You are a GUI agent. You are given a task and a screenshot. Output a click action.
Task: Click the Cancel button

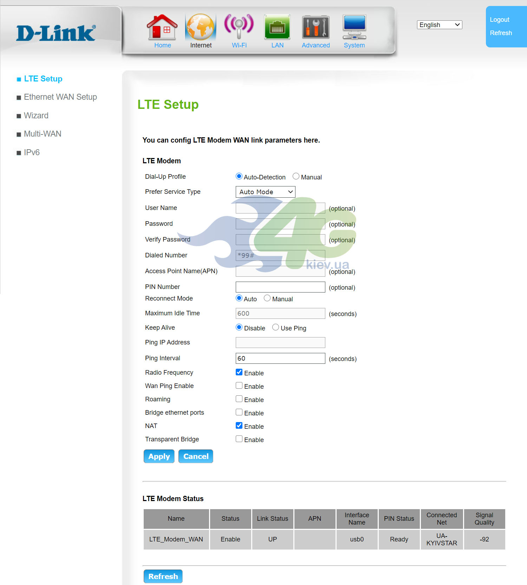196,456
